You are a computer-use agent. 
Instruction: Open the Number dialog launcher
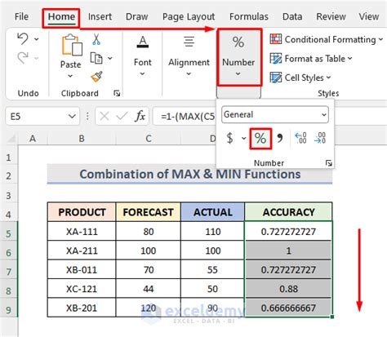pyautogui.click(x=329, y=163)
